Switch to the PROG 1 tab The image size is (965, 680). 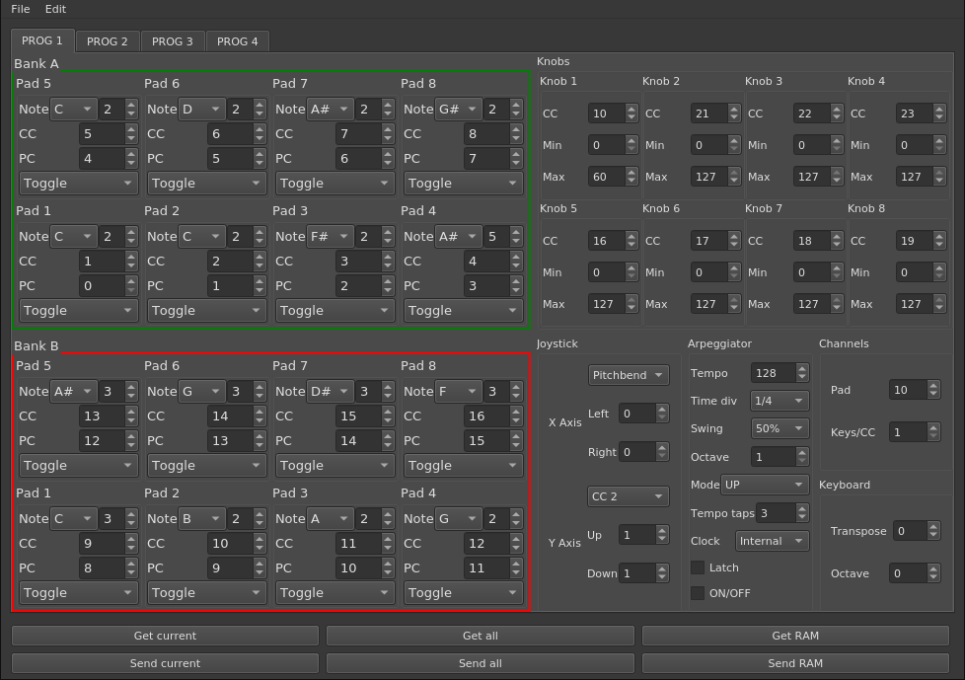click(42, 40)
